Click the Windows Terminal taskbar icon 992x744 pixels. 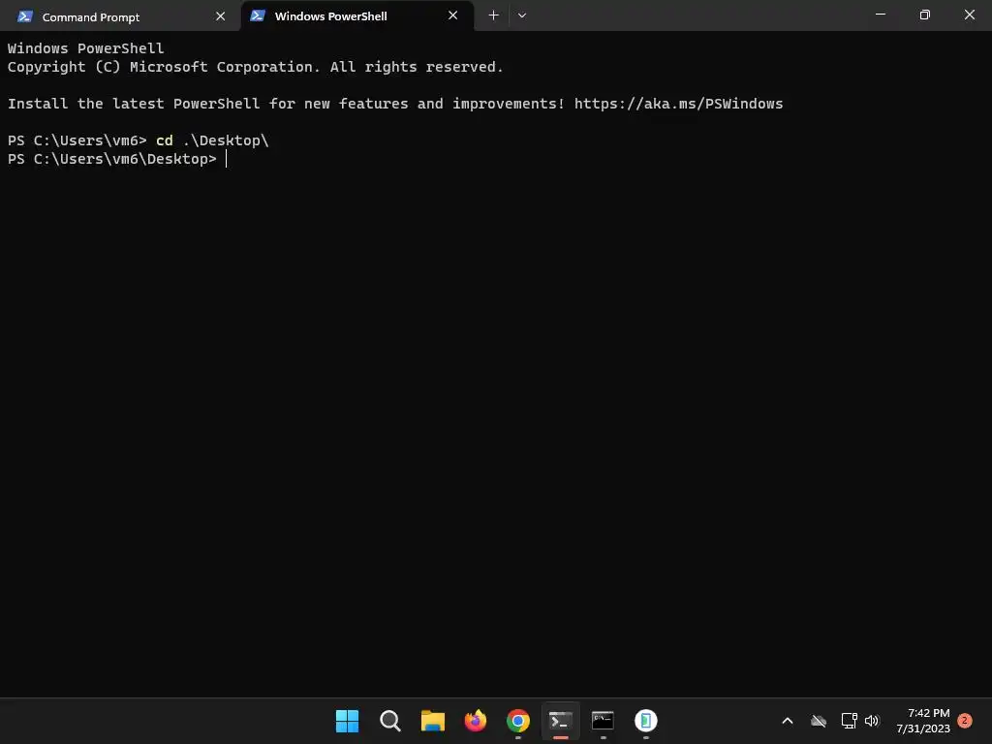(x=561, y=721)
